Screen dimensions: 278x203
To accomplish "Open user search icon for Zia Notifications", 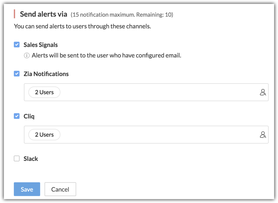I will (x=263, y=93).
